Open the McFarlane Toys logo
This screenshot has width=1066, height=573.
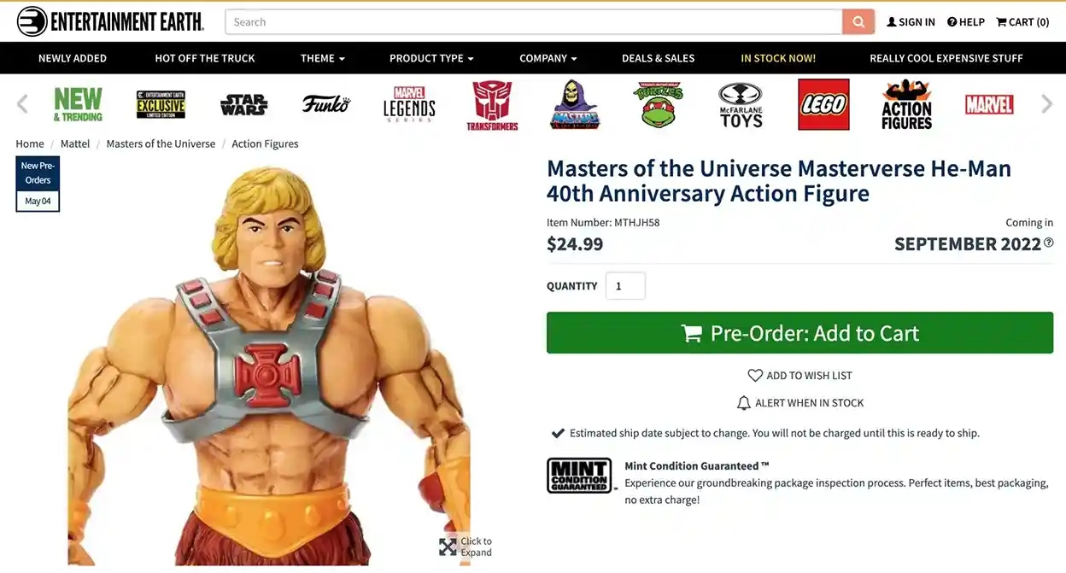click(x=741, y=104)
